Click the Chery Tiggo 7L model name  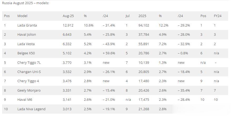(x=28, y=63)
